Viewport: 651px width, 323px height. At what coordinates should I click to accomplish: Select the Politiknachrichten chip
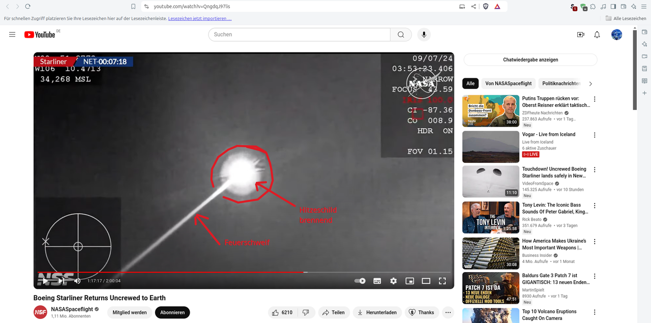[x=561, y=83]
